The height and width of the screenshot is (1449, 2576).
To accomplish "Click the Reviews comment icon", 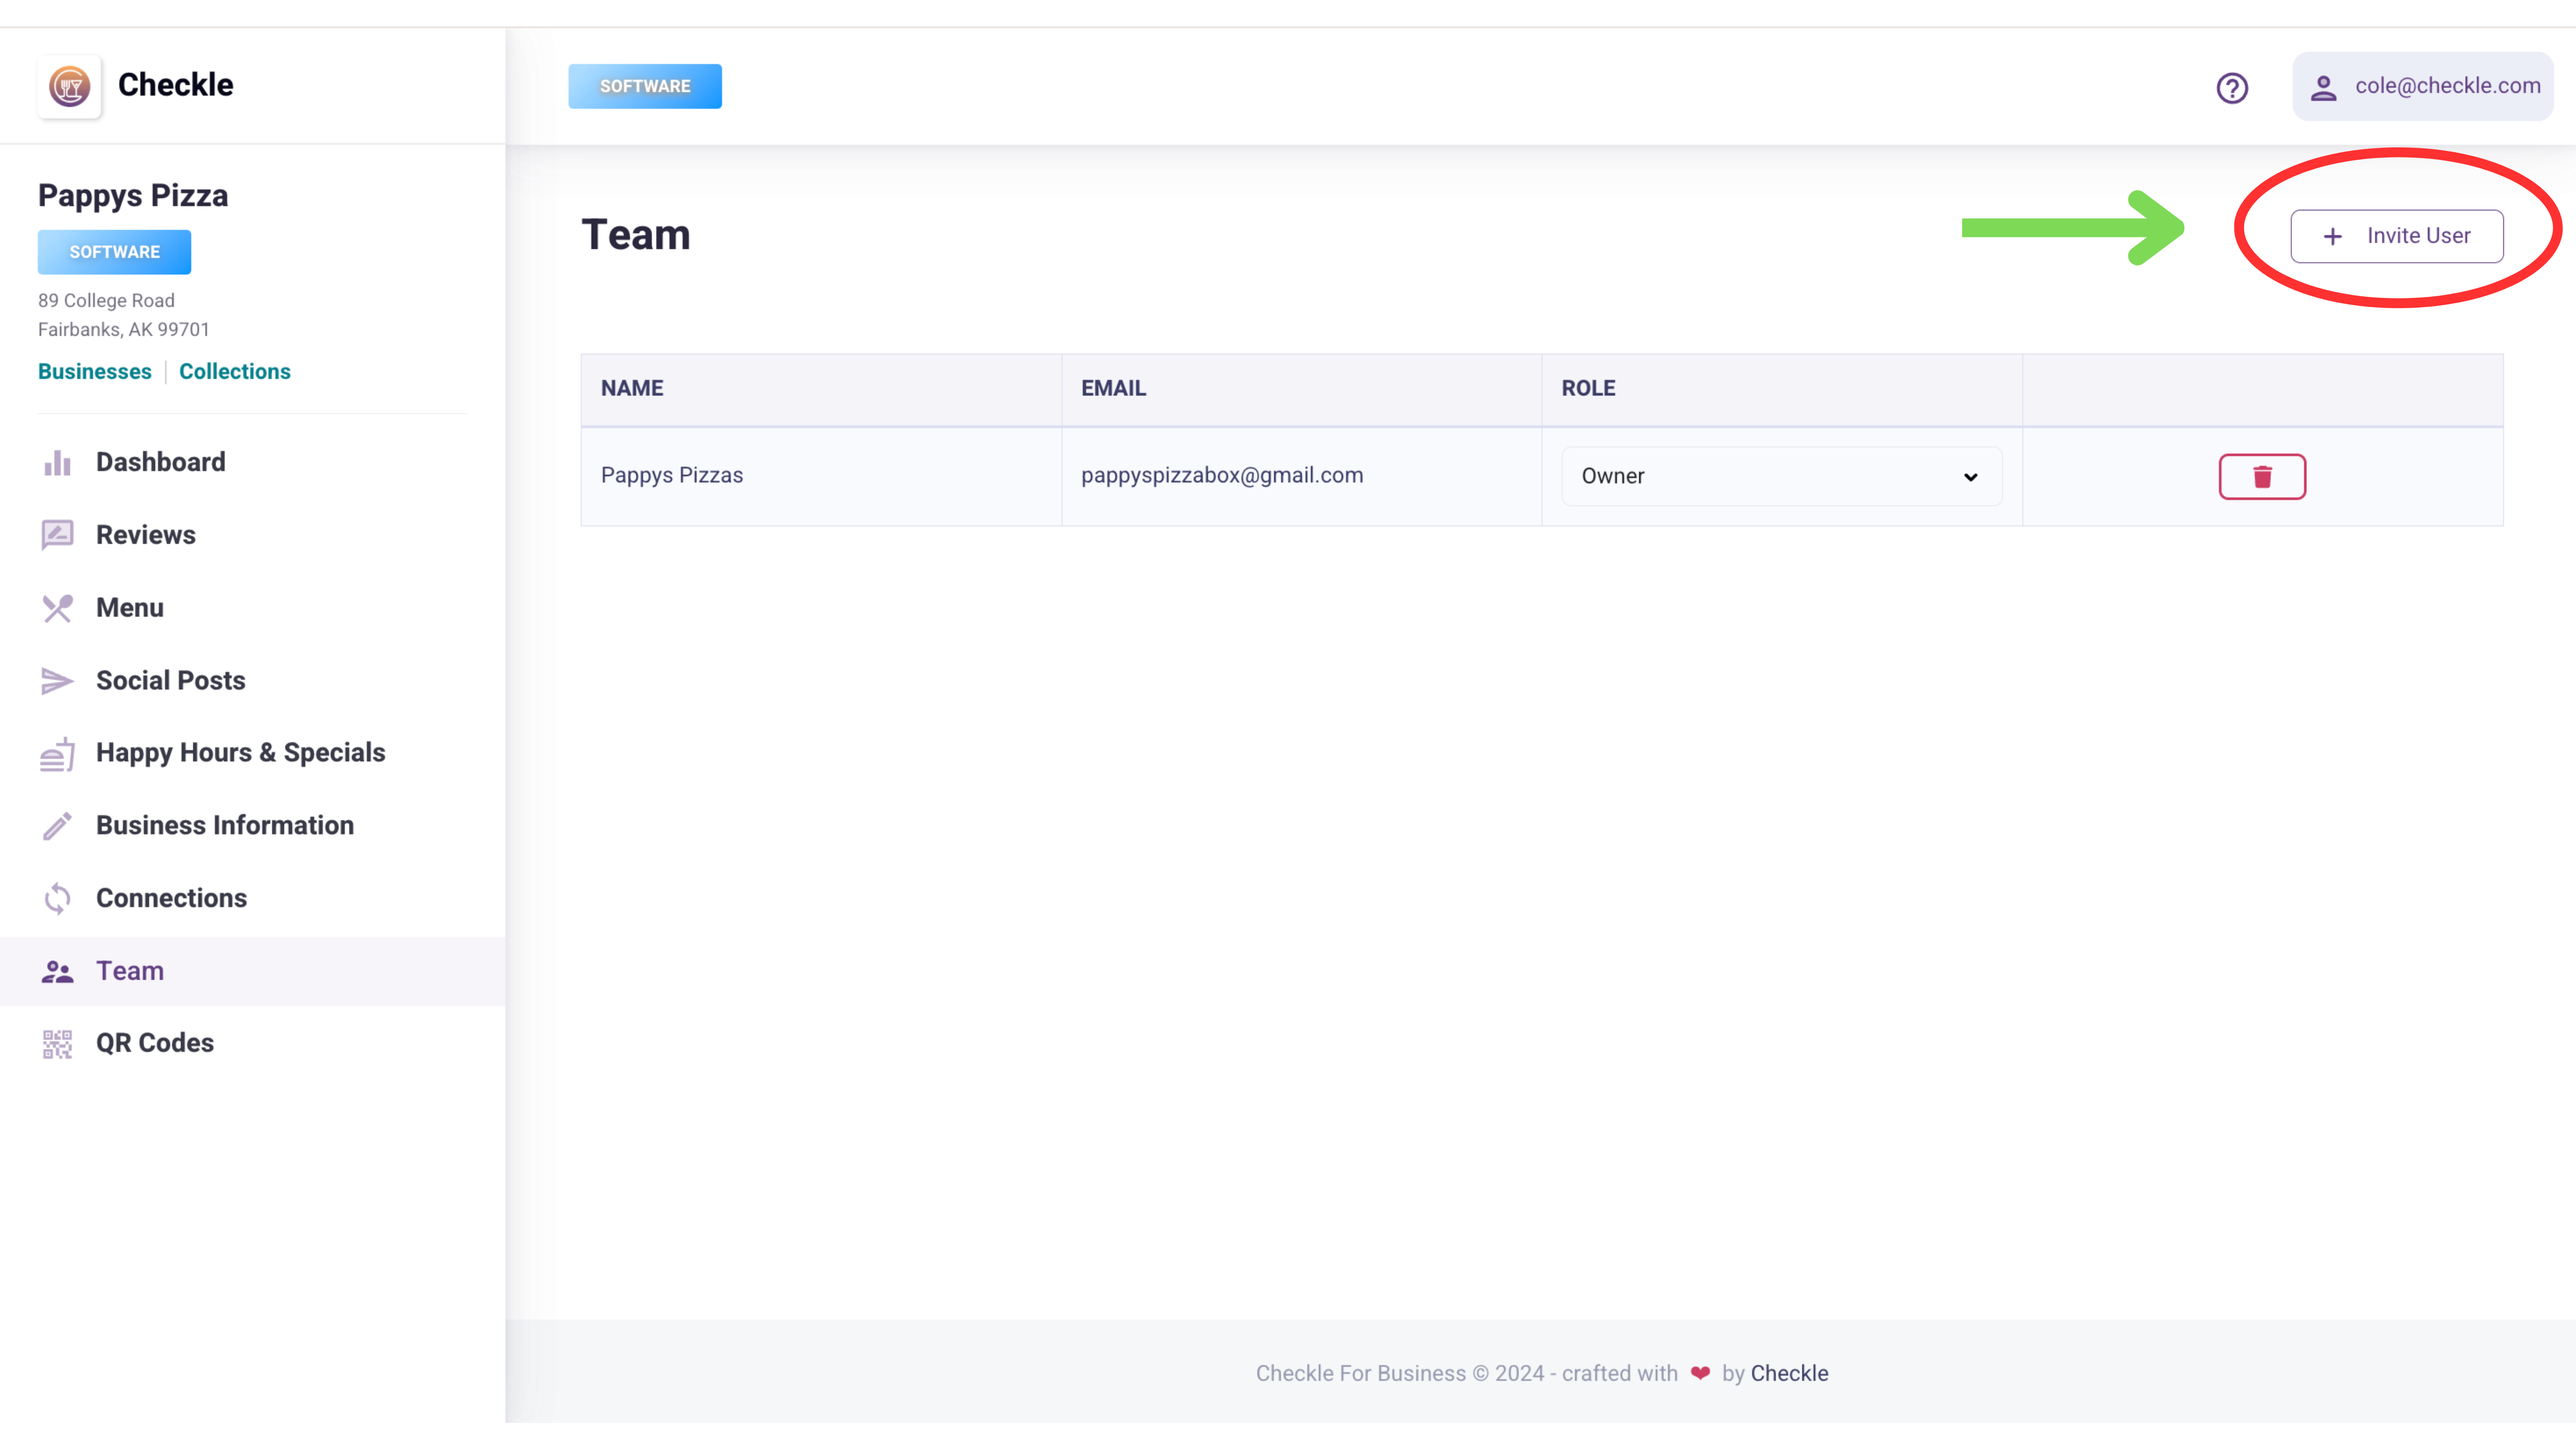I will click(57, 535).
